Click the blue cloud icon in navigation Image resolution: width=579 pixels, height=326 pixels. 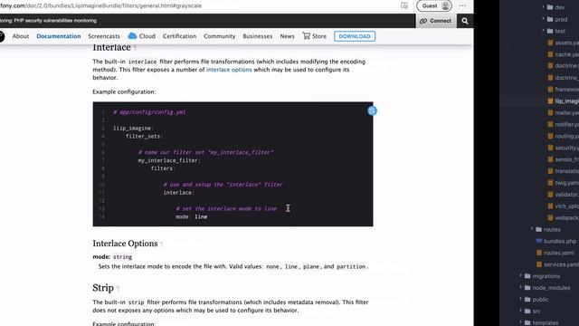click(x=132, y=36)
